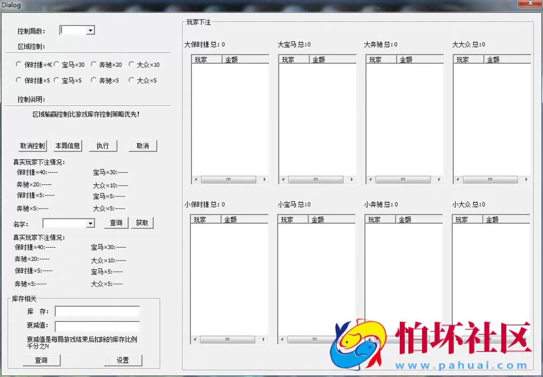The height and width of the screenshot is (377, 543).
Task: Open the 名字 dropdown list
Action: (90, 223)
